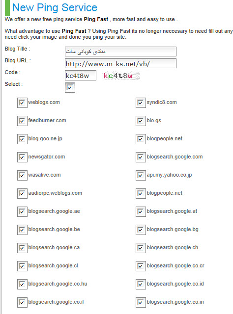The height and width of the screenshot is (314, 233).
Task: Uncheck audiorpc.weblogs.com checkbox
Action: pos(22,193)
